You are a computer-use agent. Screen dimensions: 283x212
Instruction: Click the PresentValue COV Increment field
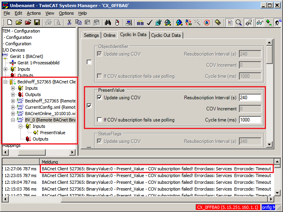(x=250, y=109)
